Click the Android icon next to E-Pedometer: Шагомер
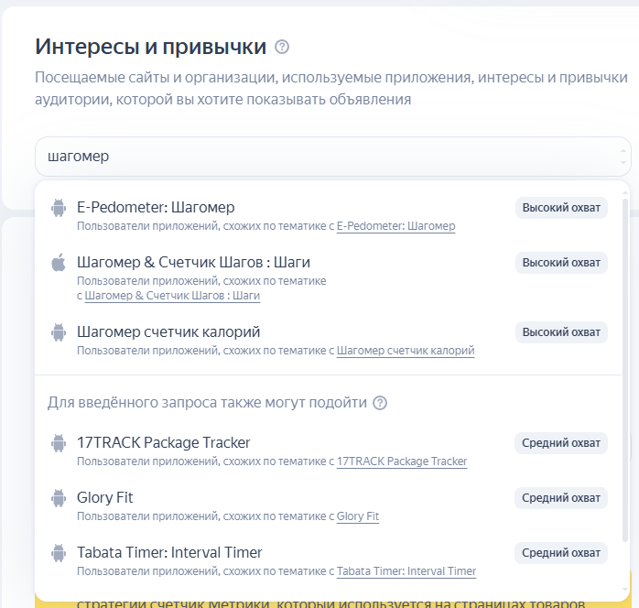This screenshot has height=608, width=639. pos(59,208)
